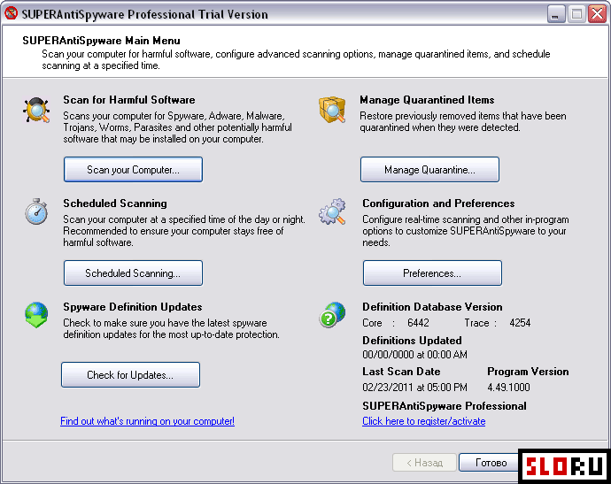Click the Program Version label

(528, 372)
